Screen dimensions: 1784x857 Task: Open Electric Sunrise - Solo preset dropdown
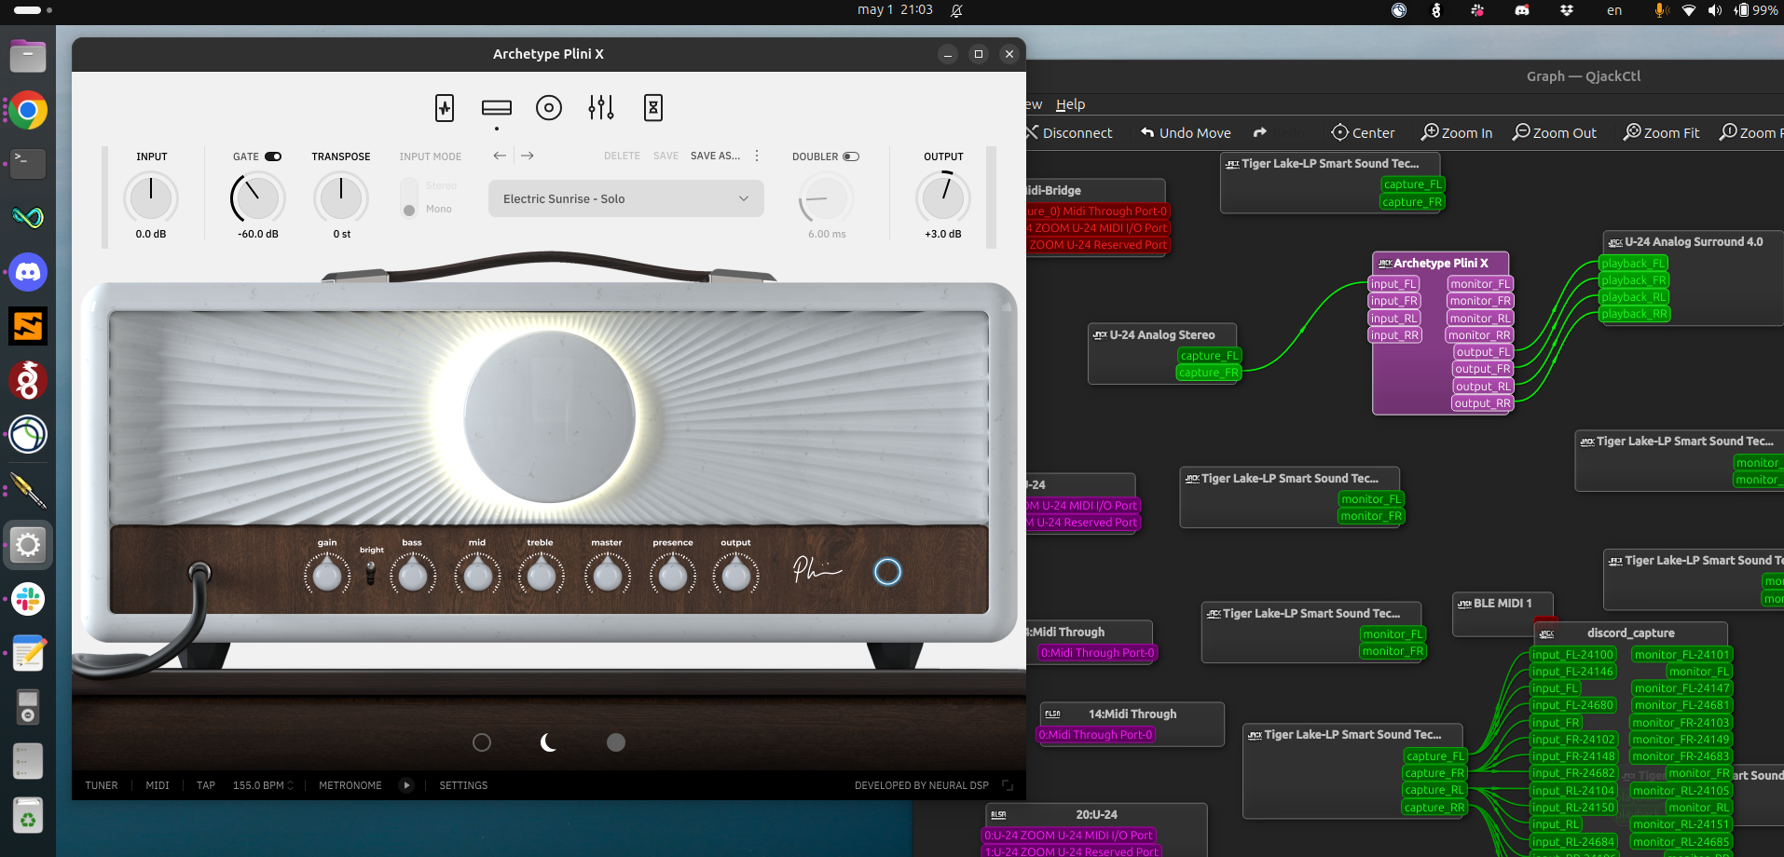coord(626,198)
